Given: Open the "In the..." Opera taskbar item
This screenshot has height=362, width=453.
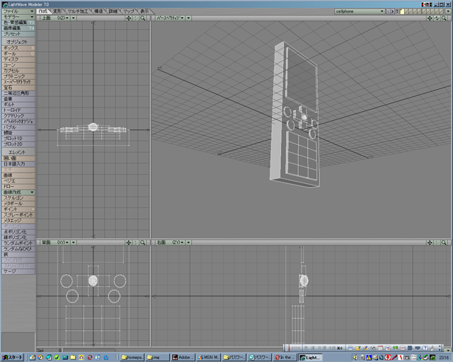Looking at the screenshot, I should (285, 357).
